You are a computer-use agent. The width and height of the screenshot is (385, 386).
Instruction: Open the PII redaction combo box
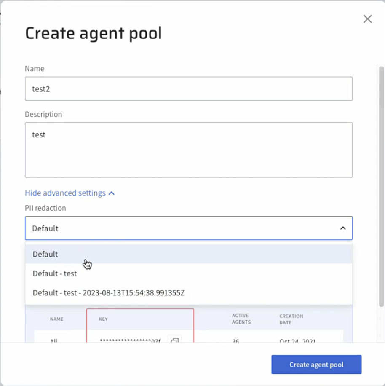tap(181, 228)
